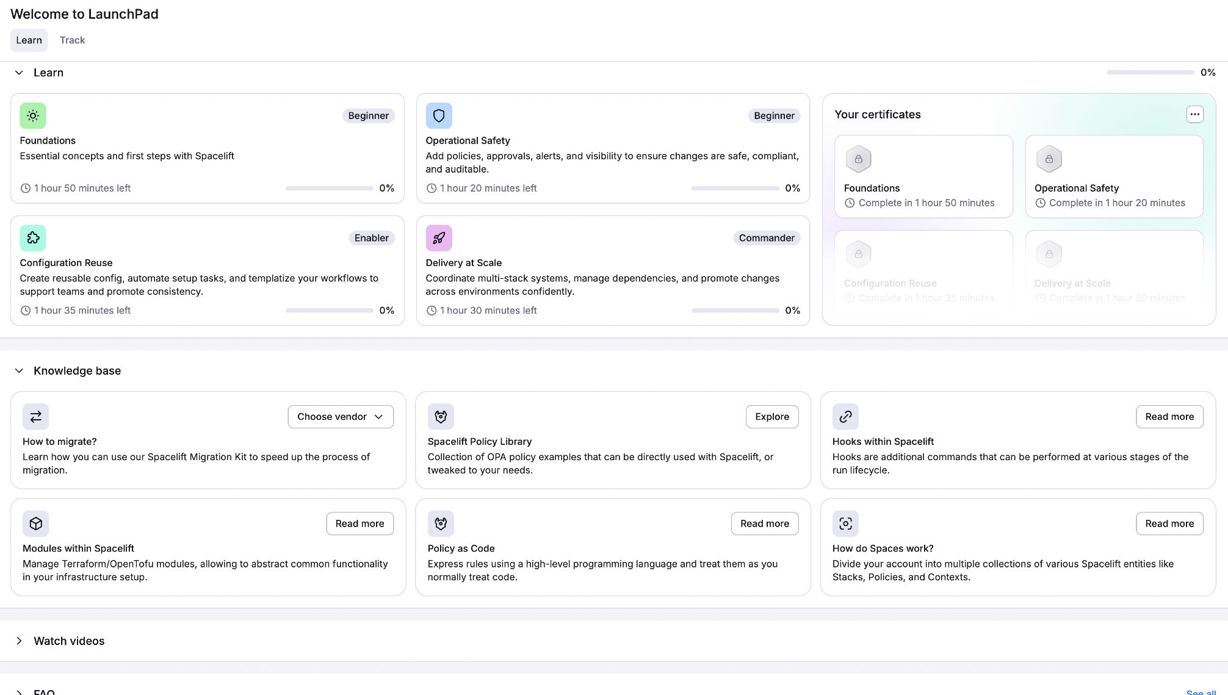This screenshot has height=695, width=1228.
Task: Click the Delivery at Scale rocket icon
Action: (439, 238)
